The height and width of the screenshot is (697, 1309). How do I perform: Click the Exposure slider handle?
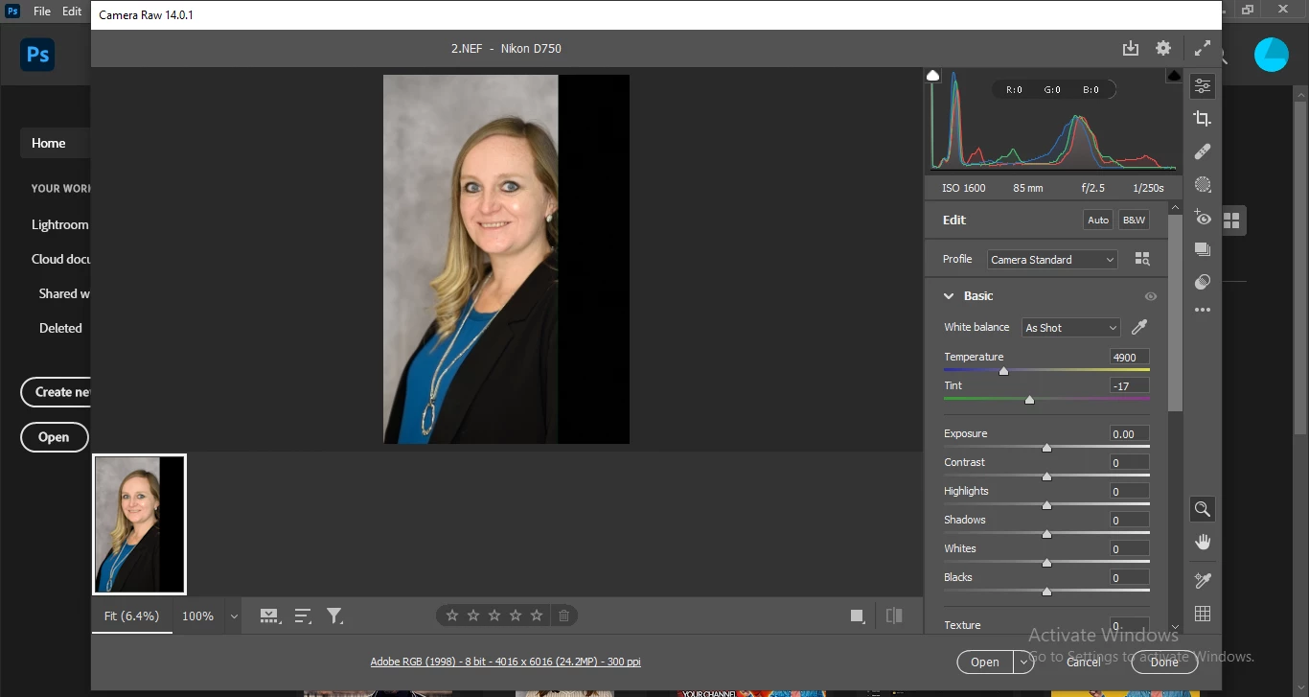1046,448
